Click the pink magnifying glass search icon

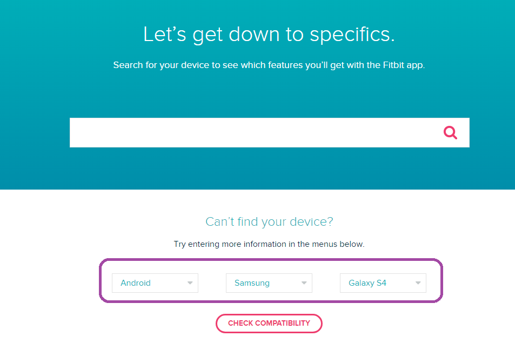[x=450, y=132]
